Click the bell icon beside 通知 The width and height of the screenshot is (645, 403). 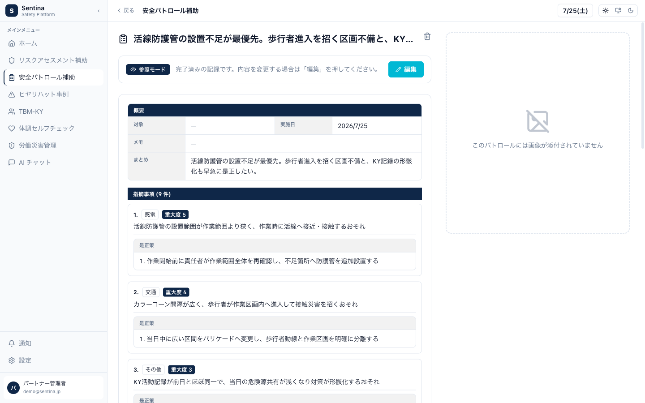click(x=12, y=343)
